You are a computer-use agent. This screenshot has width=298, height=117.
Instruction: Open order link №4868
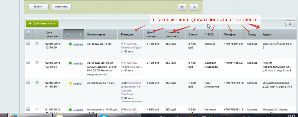pos(78,63)
